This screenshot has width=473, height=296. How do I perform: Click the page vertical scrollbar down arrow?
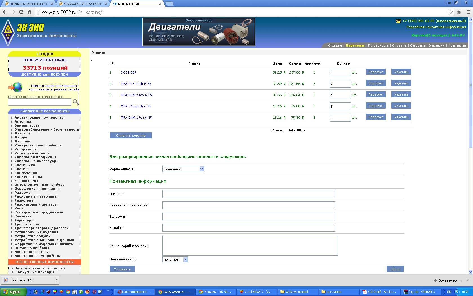[x=470, y=272]
